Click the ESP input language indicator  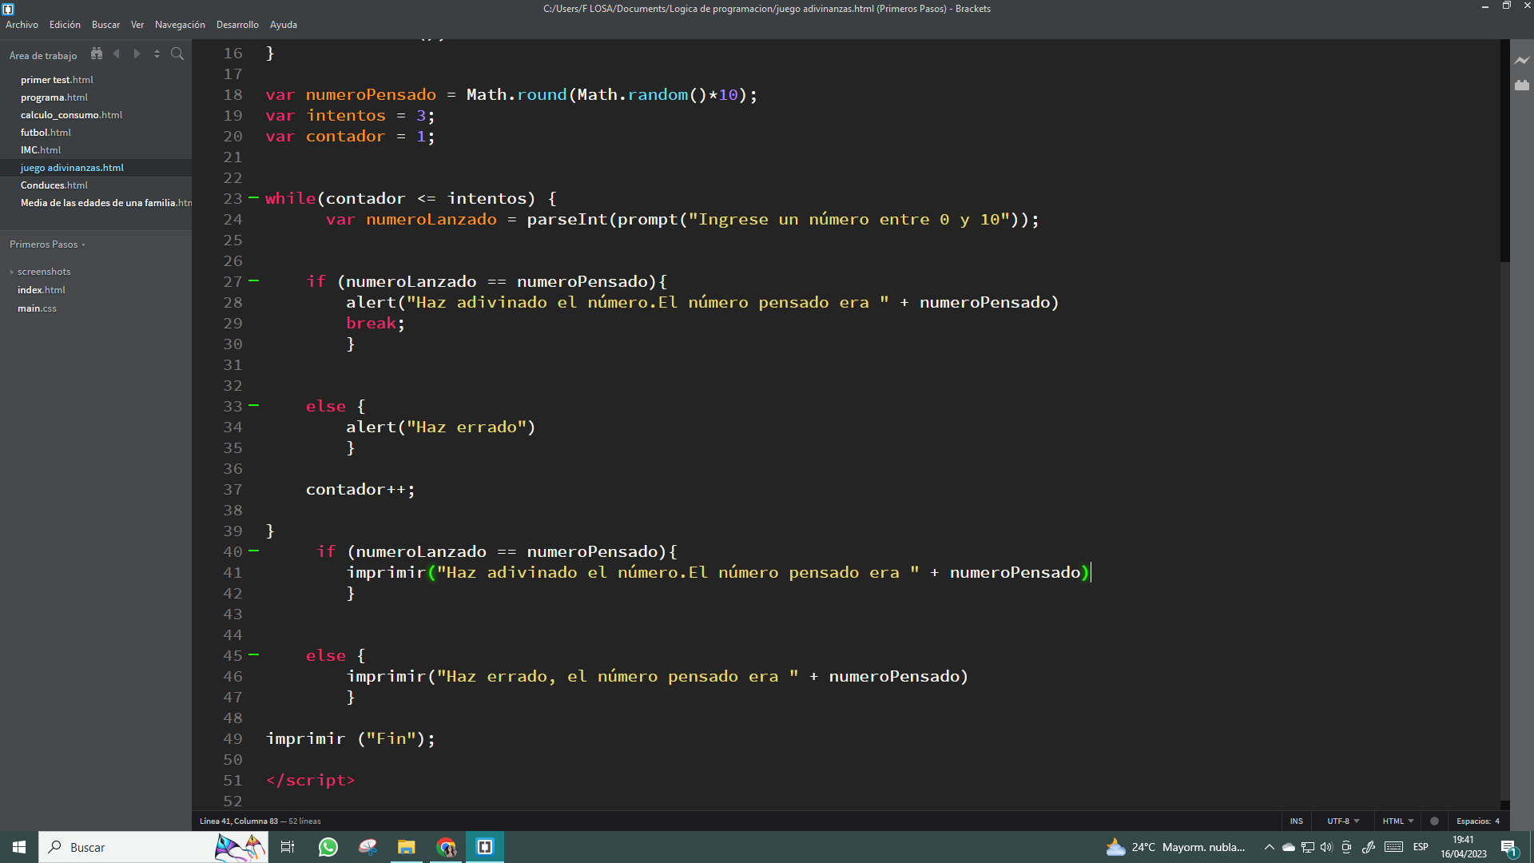click(x=1421, y=847)
